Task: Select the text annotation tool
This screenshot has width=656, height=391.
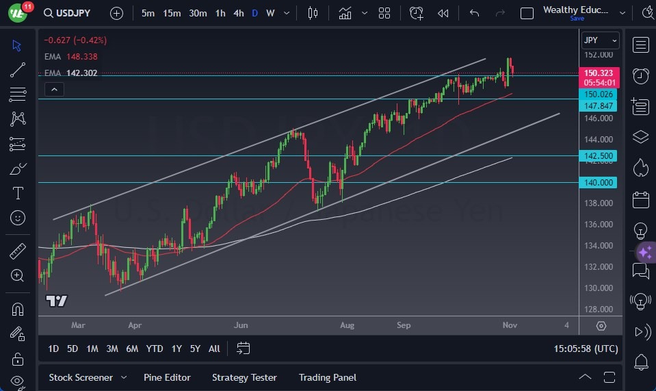Action: pos(18,193)
